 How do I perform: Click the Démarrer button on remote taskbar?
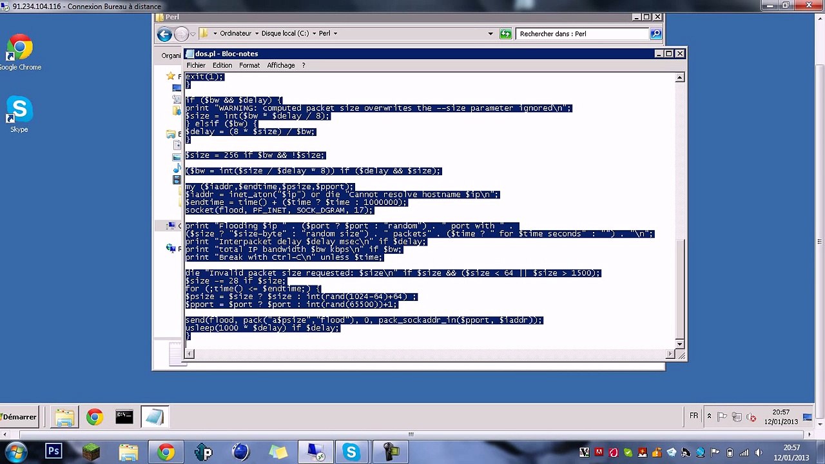click(x=19, y=417)
